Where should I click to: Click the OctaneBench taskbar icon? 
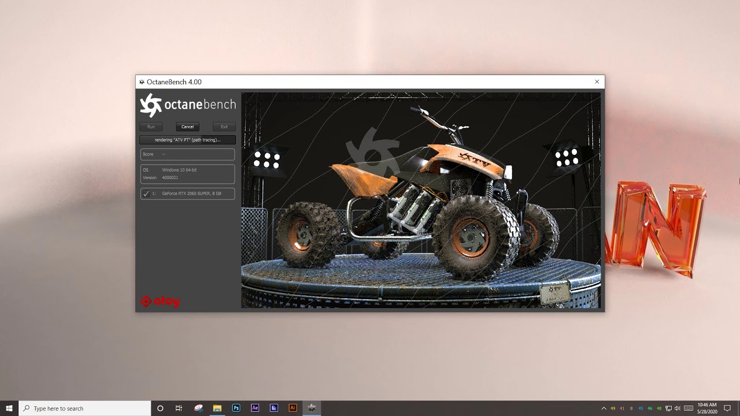pyautogui.click(x=312, y=408)
